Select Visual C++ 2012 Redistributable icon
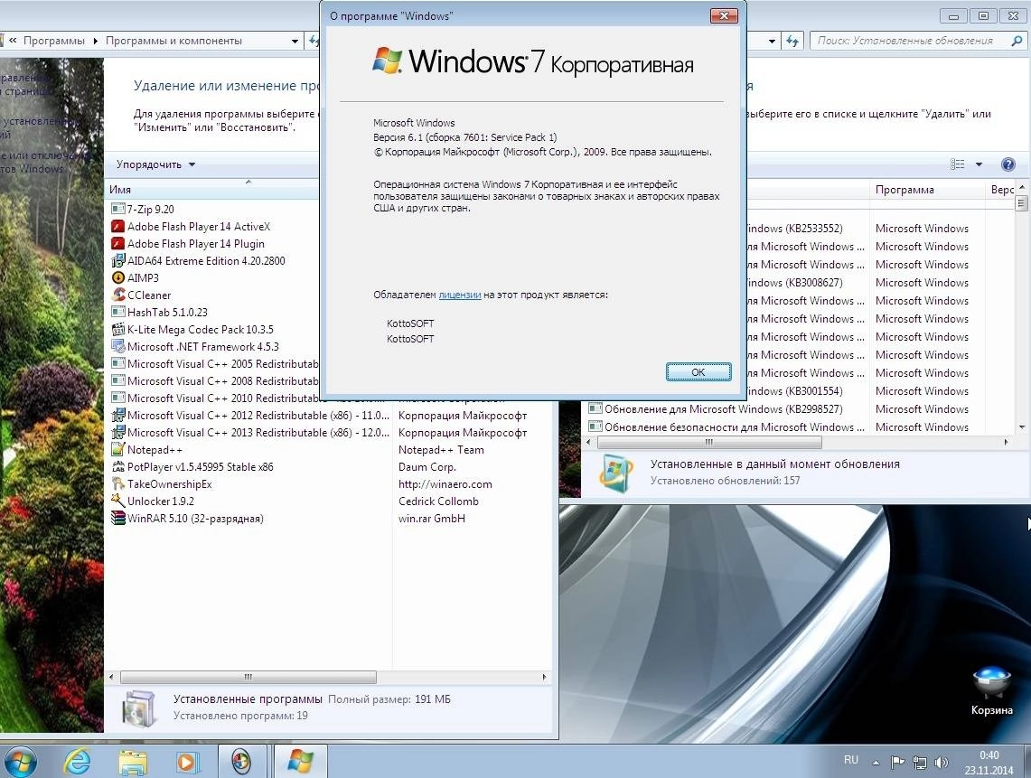1031x778 pixels. [118, 415]
